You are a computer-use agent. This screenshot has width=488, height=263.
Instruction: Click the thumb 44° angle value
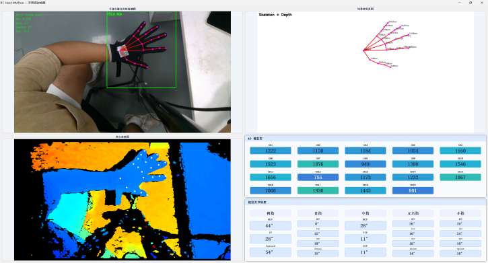pyautogui.click(x=271, y=225)
